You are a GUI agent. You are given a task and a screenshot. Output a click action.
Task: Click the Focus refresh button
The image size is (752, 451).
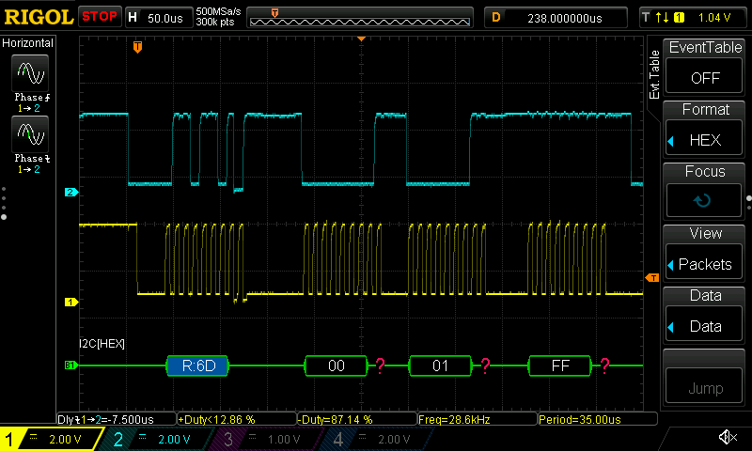tap(704, 201)
